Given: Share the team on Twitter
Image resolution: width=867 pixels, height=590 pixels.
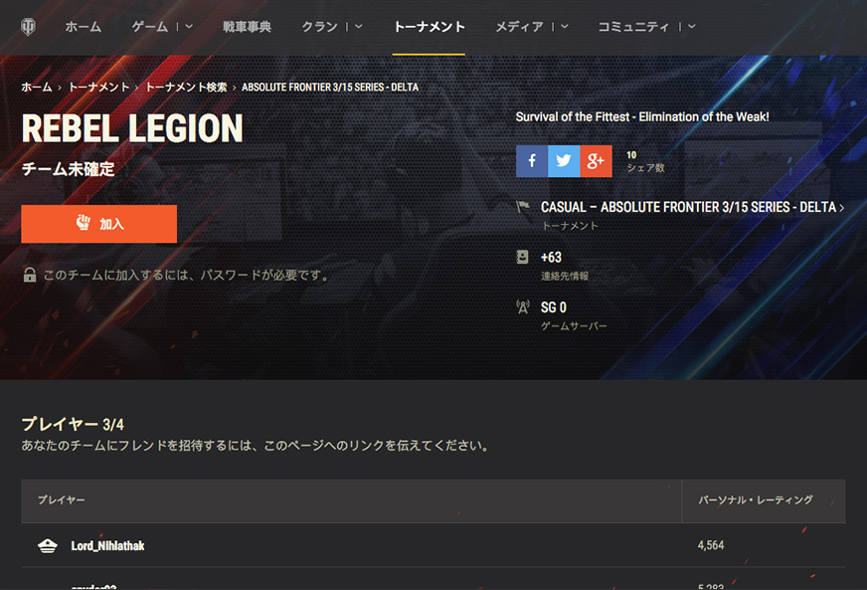Looking at the screenshot, I should 564,161.
